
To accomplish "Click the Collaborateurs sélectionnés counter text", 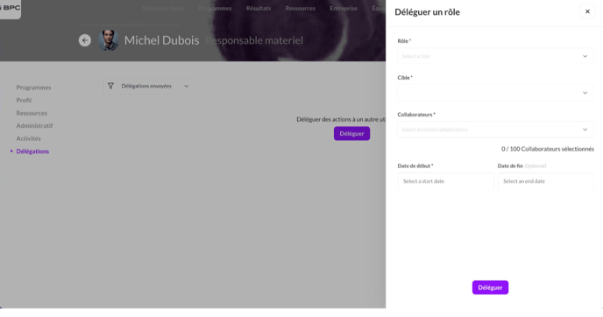I will coord(548,149).
